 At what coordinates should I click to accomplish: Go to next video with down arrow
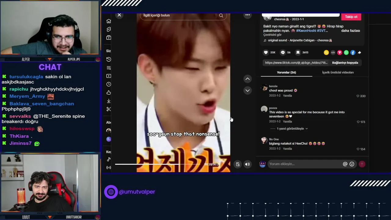[x=247, y=90]
